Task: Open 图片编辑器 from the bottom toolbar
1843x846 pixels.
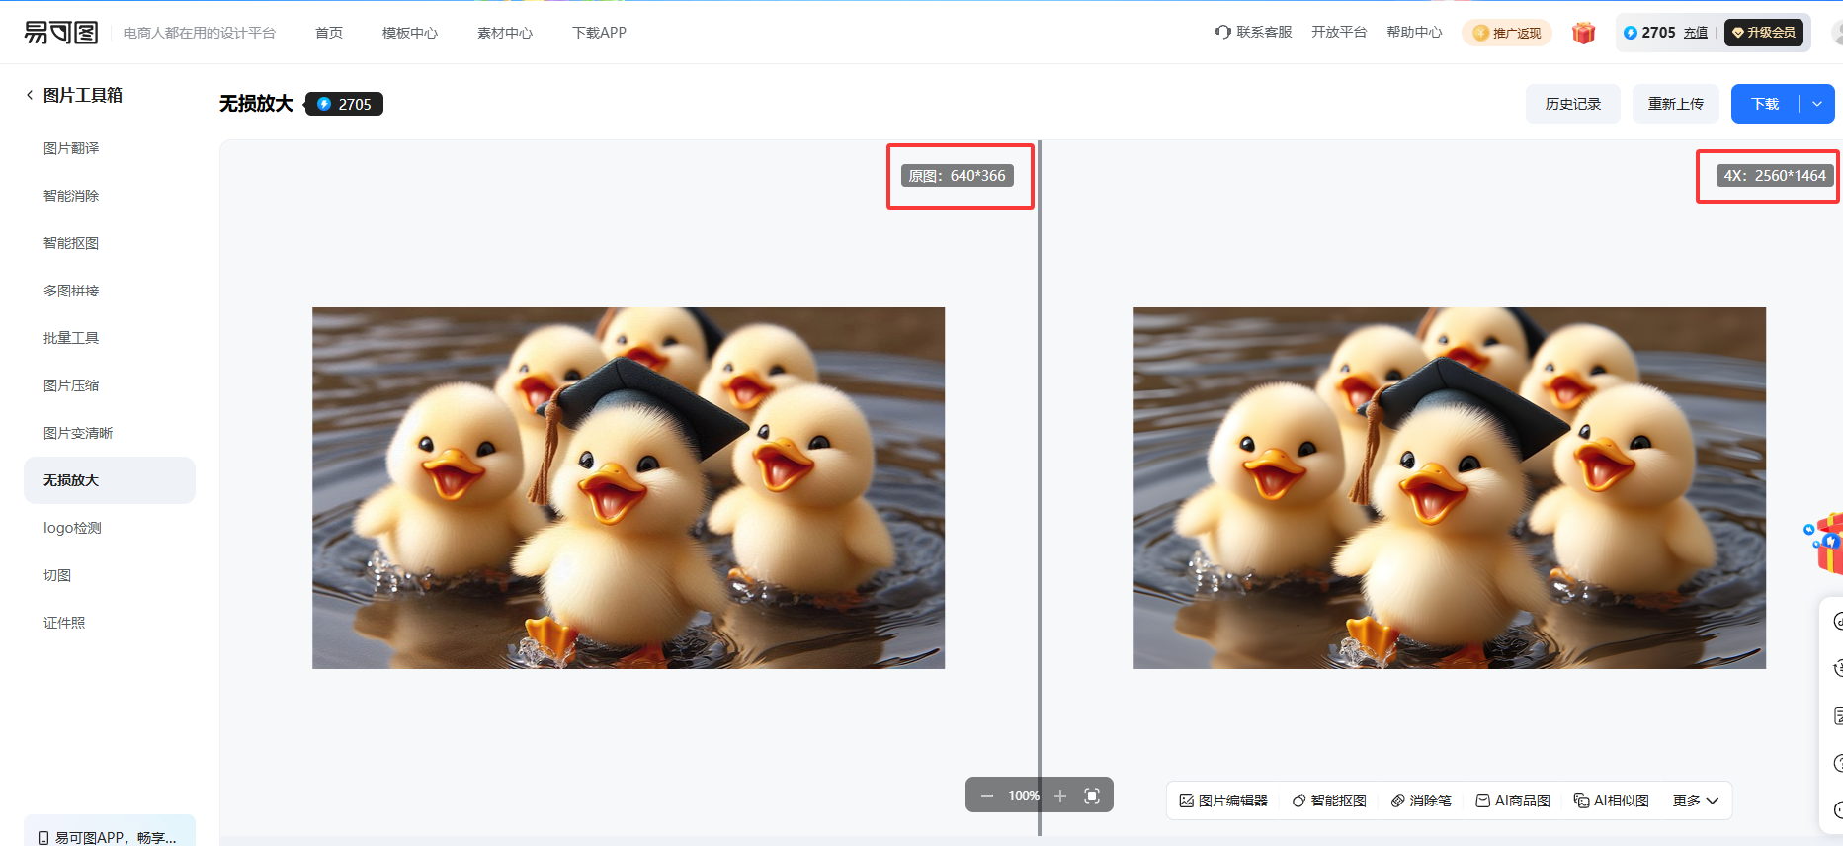Action: 1223,801
